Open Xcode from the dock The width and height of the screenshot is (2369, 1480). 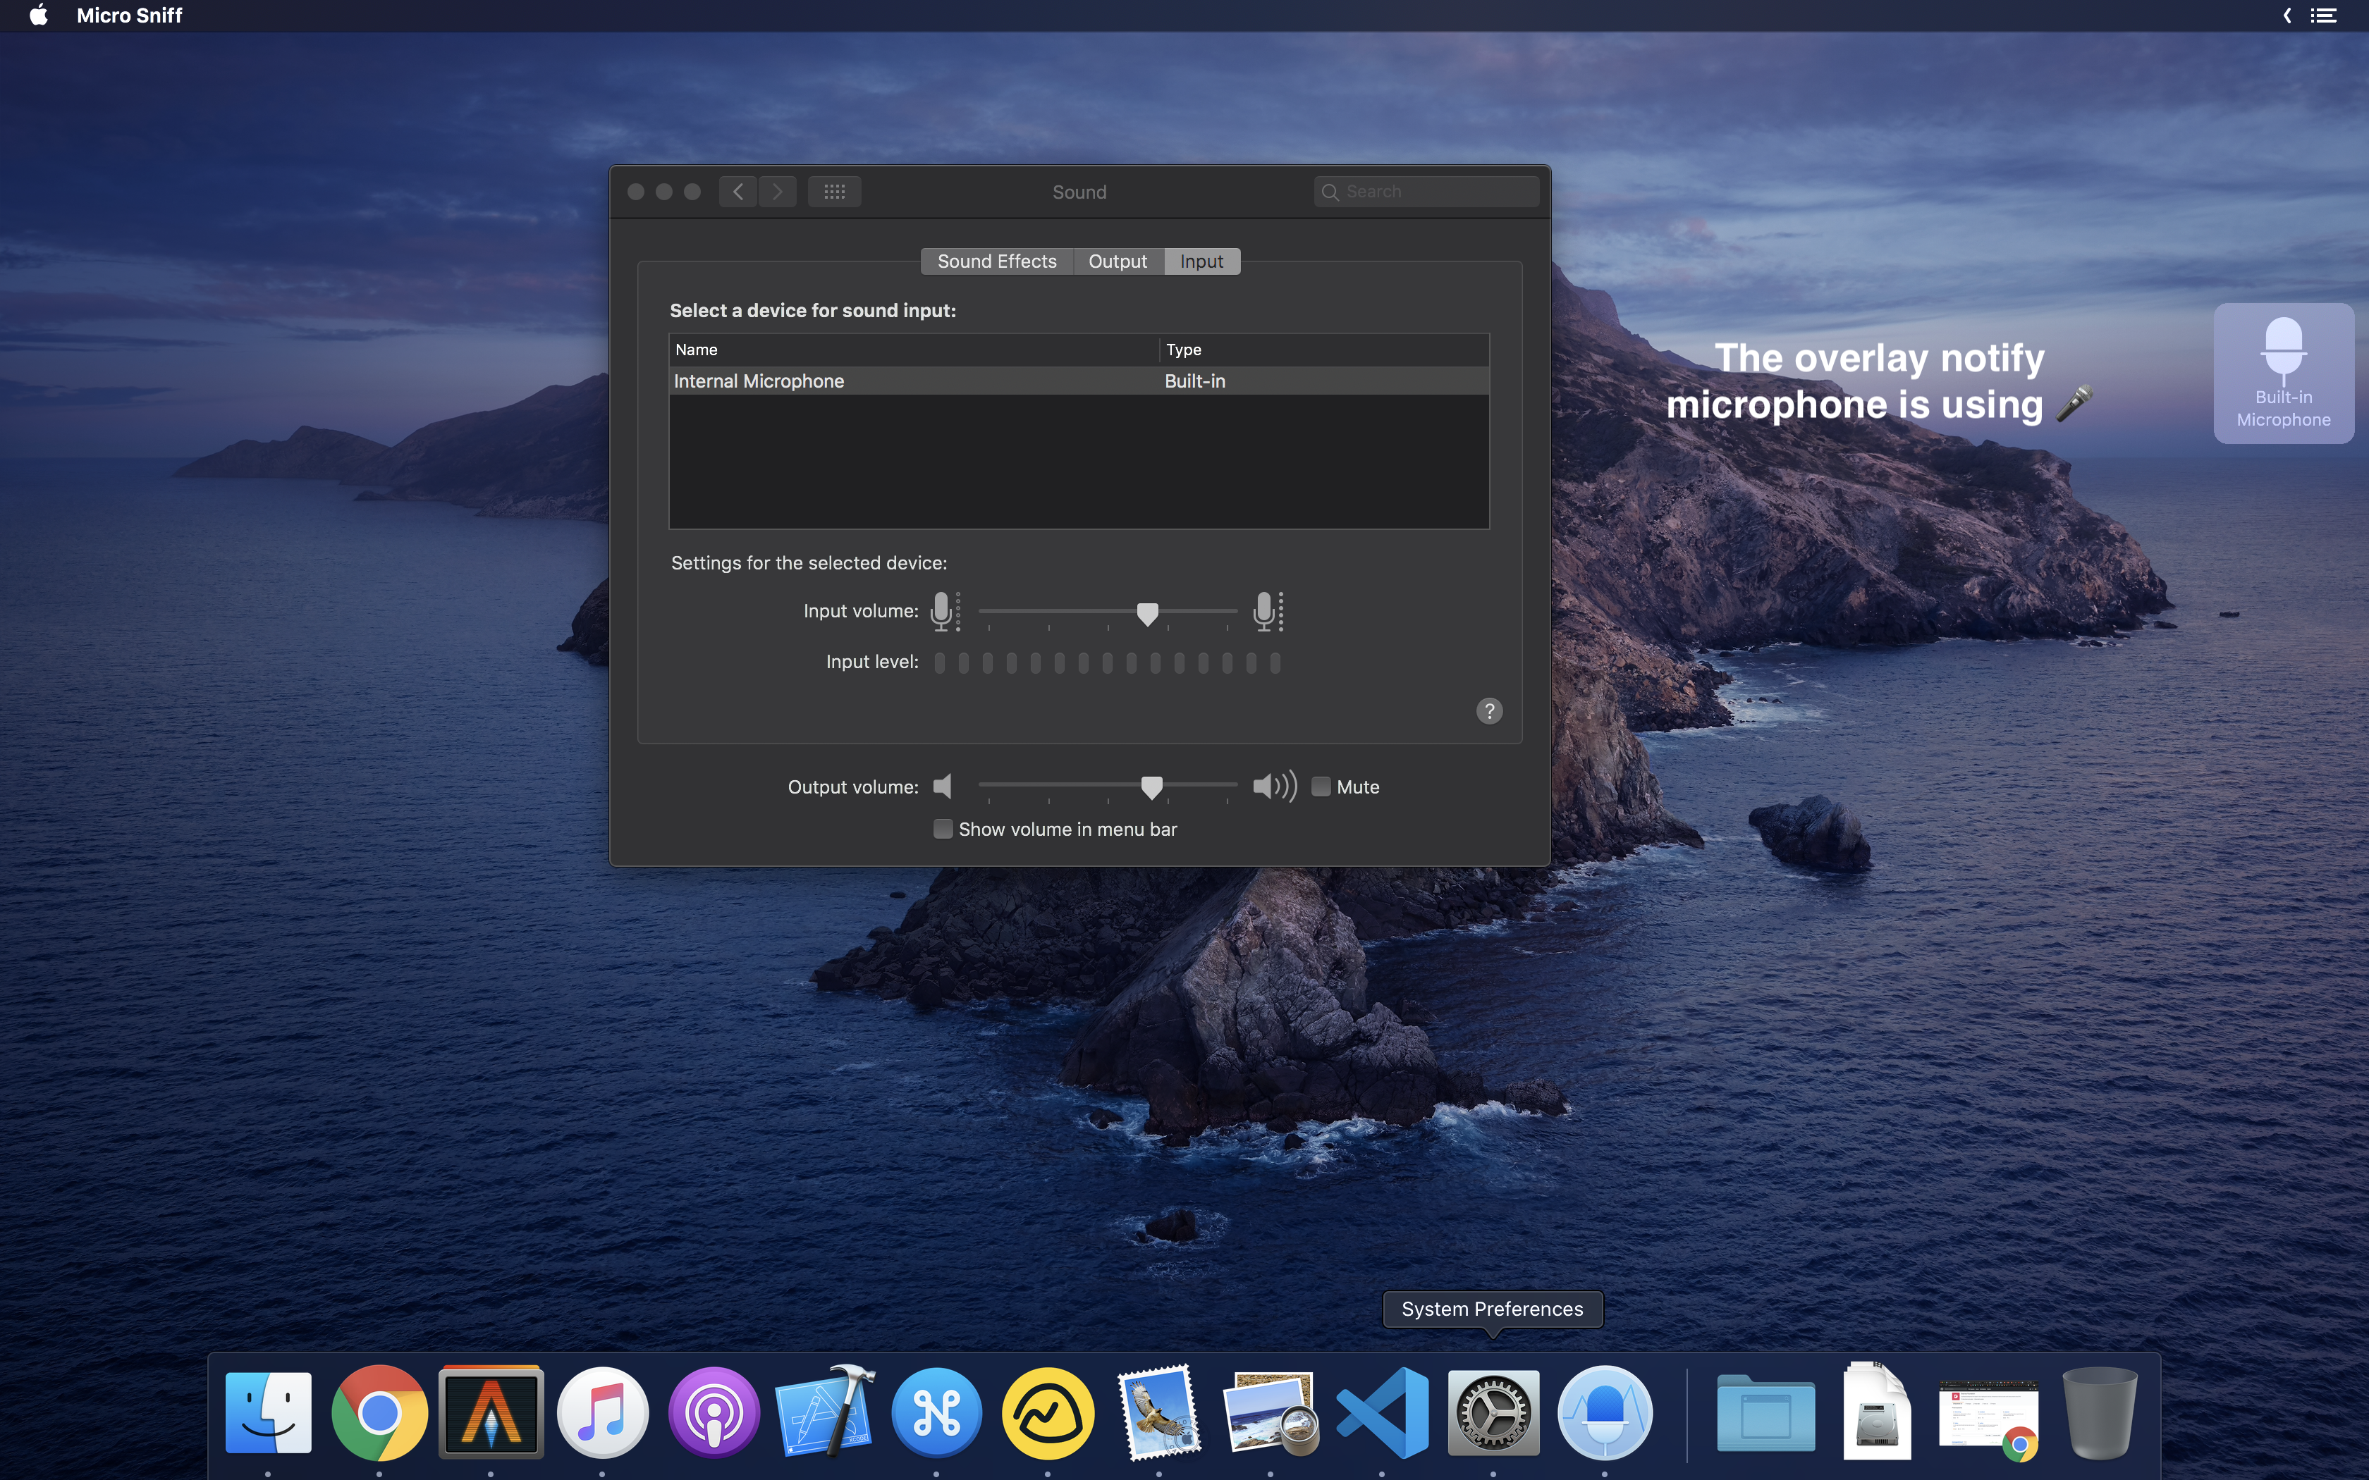tap(825, 1412)
